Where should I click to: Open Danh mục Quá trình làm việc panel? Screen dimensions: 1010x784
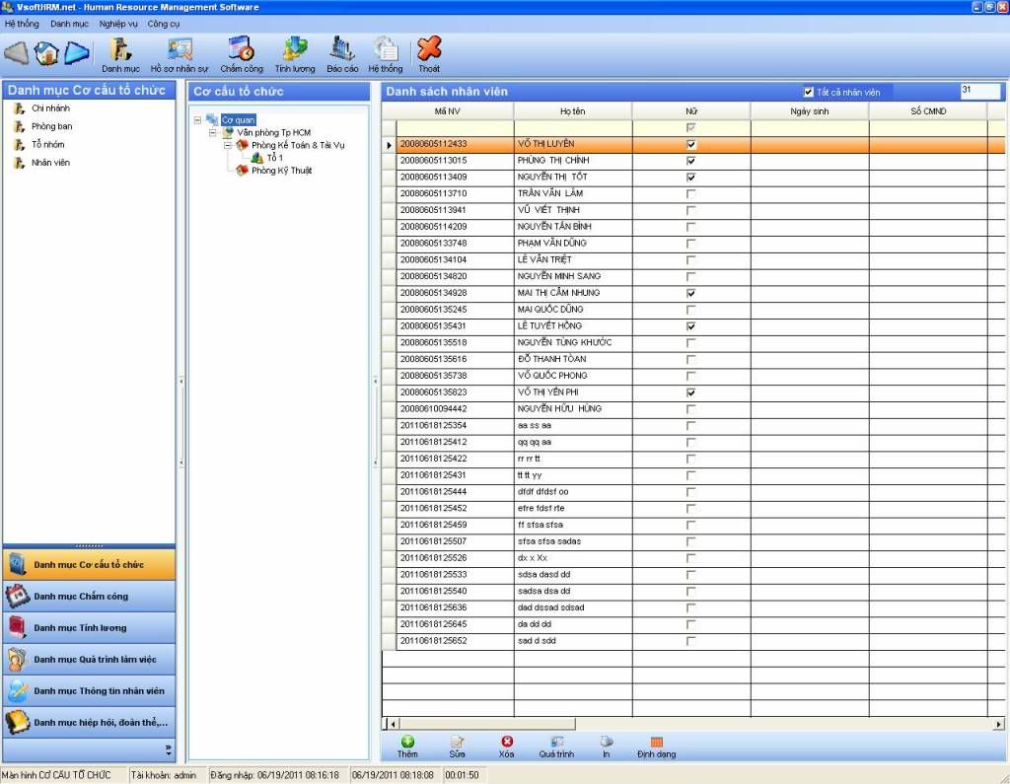click(x=89, y=659)
